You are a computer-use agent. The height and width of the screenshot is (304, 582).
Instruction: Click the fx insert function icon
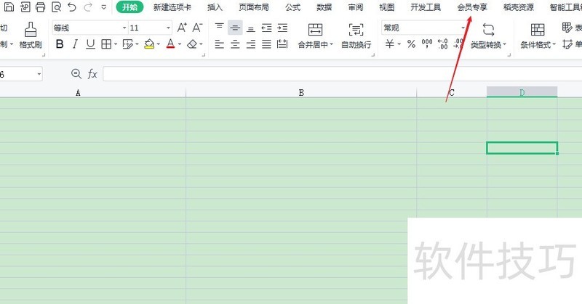(x=92, y=74)
